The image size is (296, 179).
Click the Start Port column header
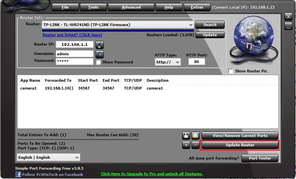click(x=88, y=80)
